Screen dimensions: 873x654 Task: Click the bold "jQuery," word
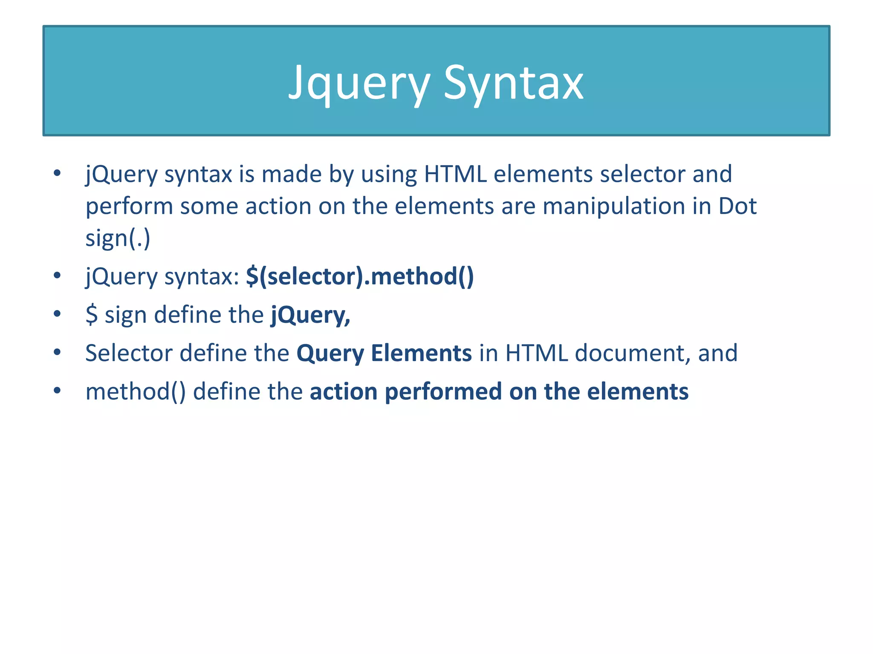click(x=310, y=315)
